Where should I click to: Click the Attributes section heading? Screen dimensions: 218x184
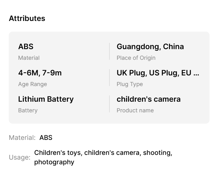click(x=27, y=18)
